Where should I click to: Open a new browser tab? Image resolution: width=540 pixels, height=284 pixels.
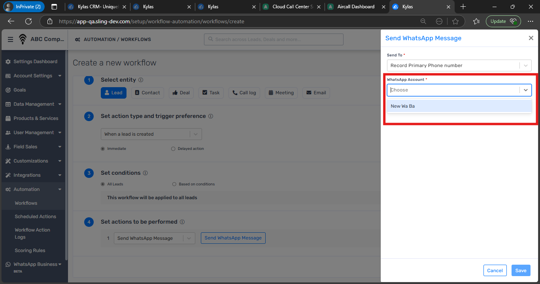(x=463, y=7)
